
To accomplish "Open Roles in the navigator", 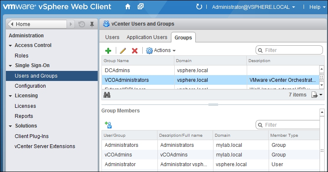I will pos(21,56).
